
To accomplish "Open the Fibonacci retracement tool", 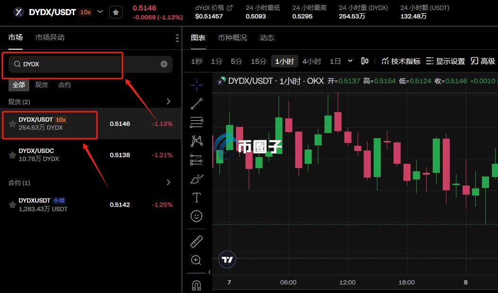I will tap(197, 122).
